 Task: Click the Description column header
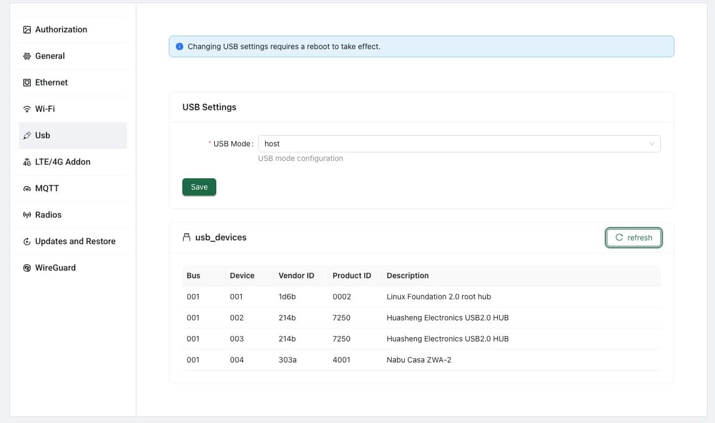tap(408, 276)
